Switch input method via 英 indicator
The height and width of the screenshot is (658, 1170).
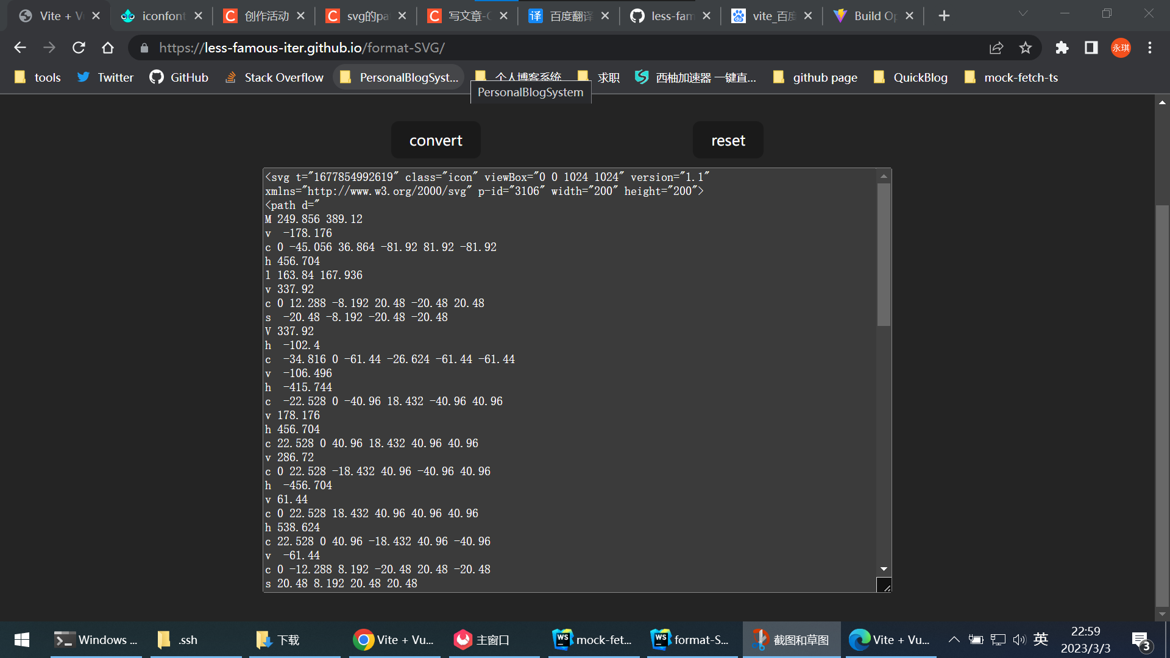click(1041, 640)
